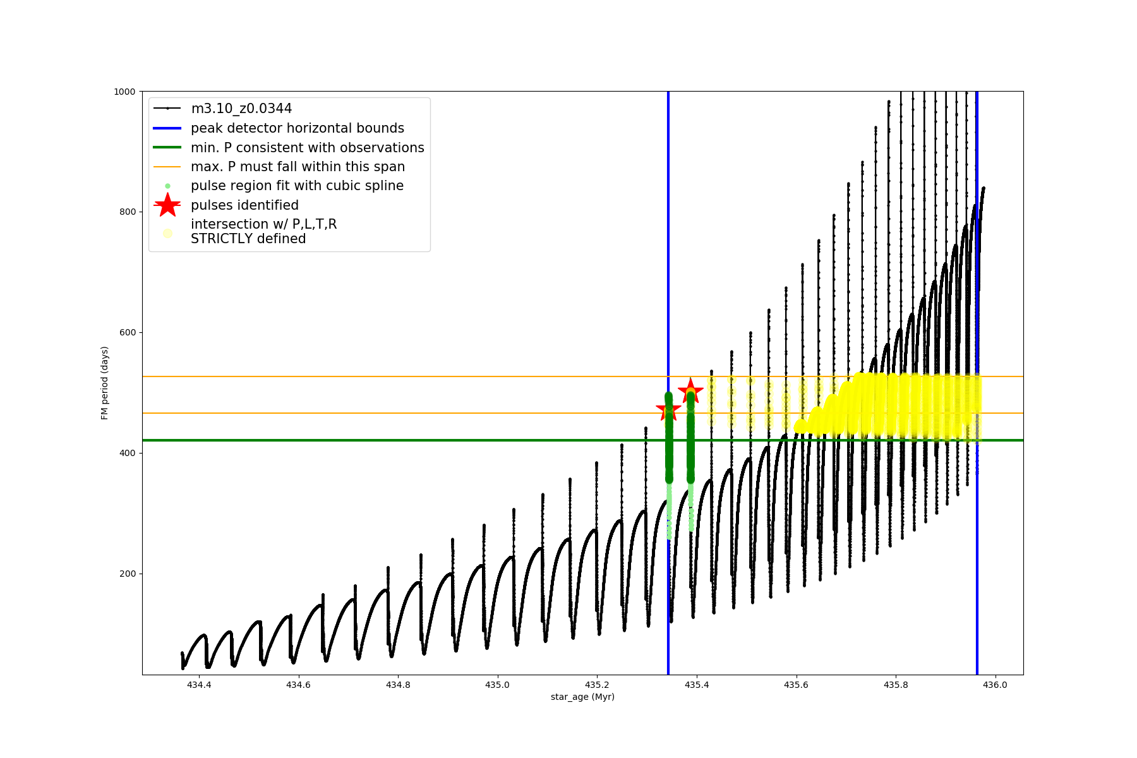Click the upper-right red star pulse marker
This screenshot has height=758, width=1137.
690,392
